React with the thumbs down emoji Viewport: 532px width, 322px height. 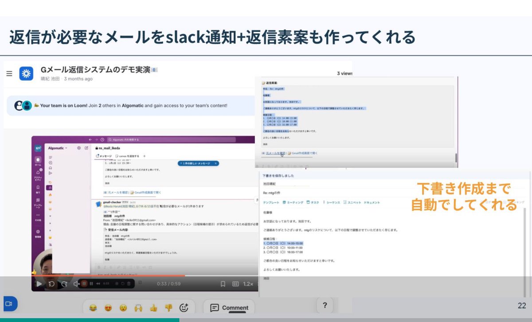click(x=168, y=307)
